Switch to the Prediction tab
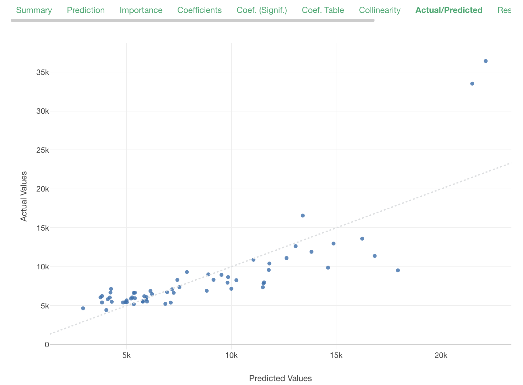 coord(86,10)
